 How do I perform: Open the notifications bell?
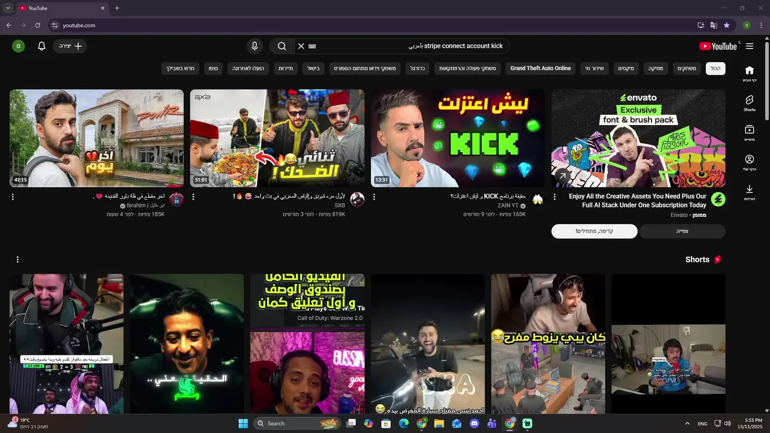[42, 46]
